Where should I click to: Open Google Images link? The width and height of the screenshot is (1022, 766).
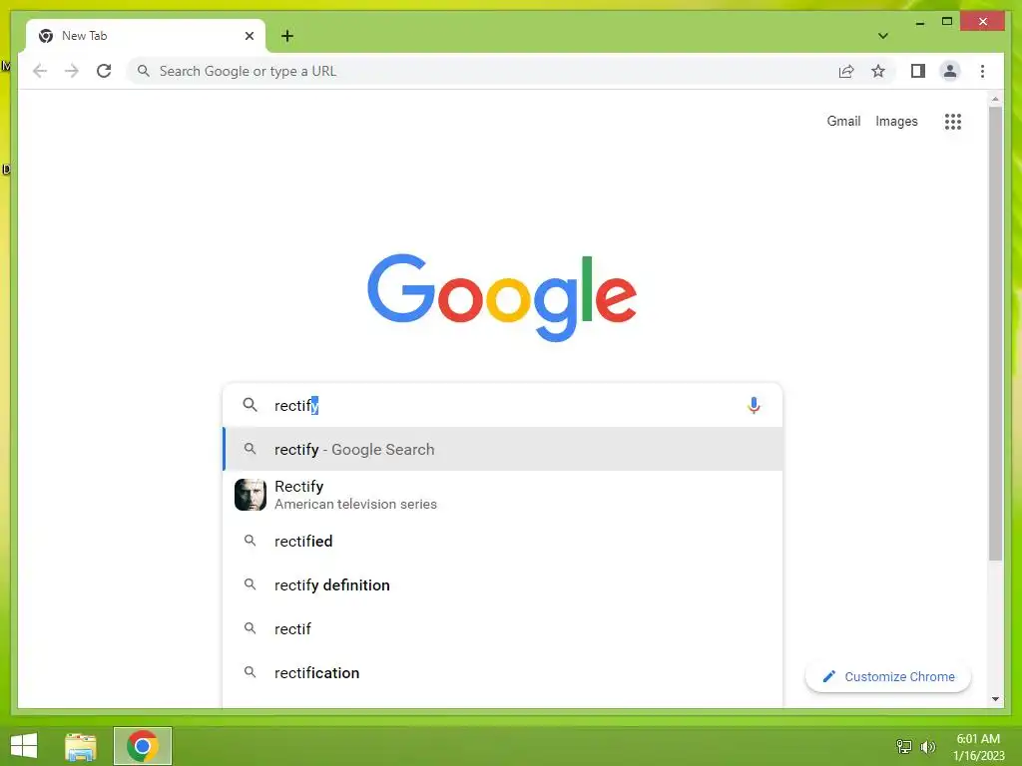[x=896, y=121]
